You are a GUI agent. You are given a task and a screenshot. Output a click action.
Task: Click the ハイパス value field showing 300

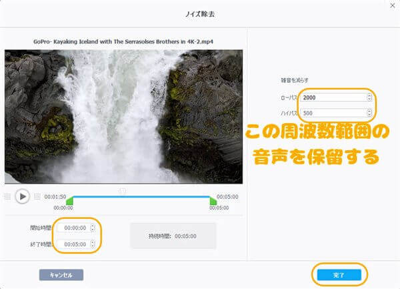[334, 113]
